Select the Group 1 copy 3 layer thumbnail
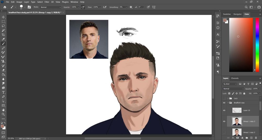Screen dimensions: 262x140 click(237, 121)
